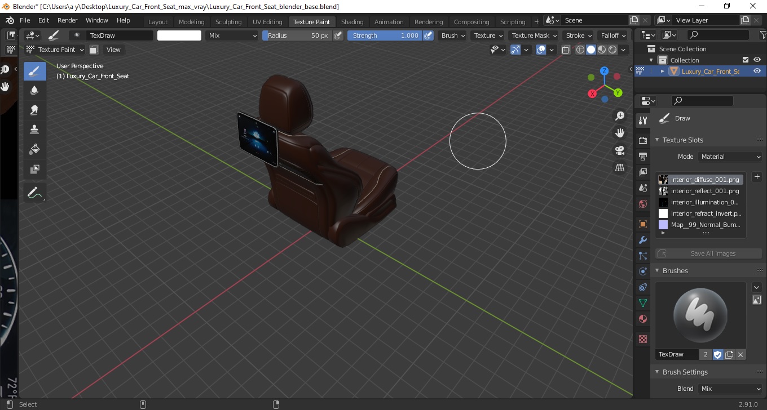Select the Draw brush tool

34,72
